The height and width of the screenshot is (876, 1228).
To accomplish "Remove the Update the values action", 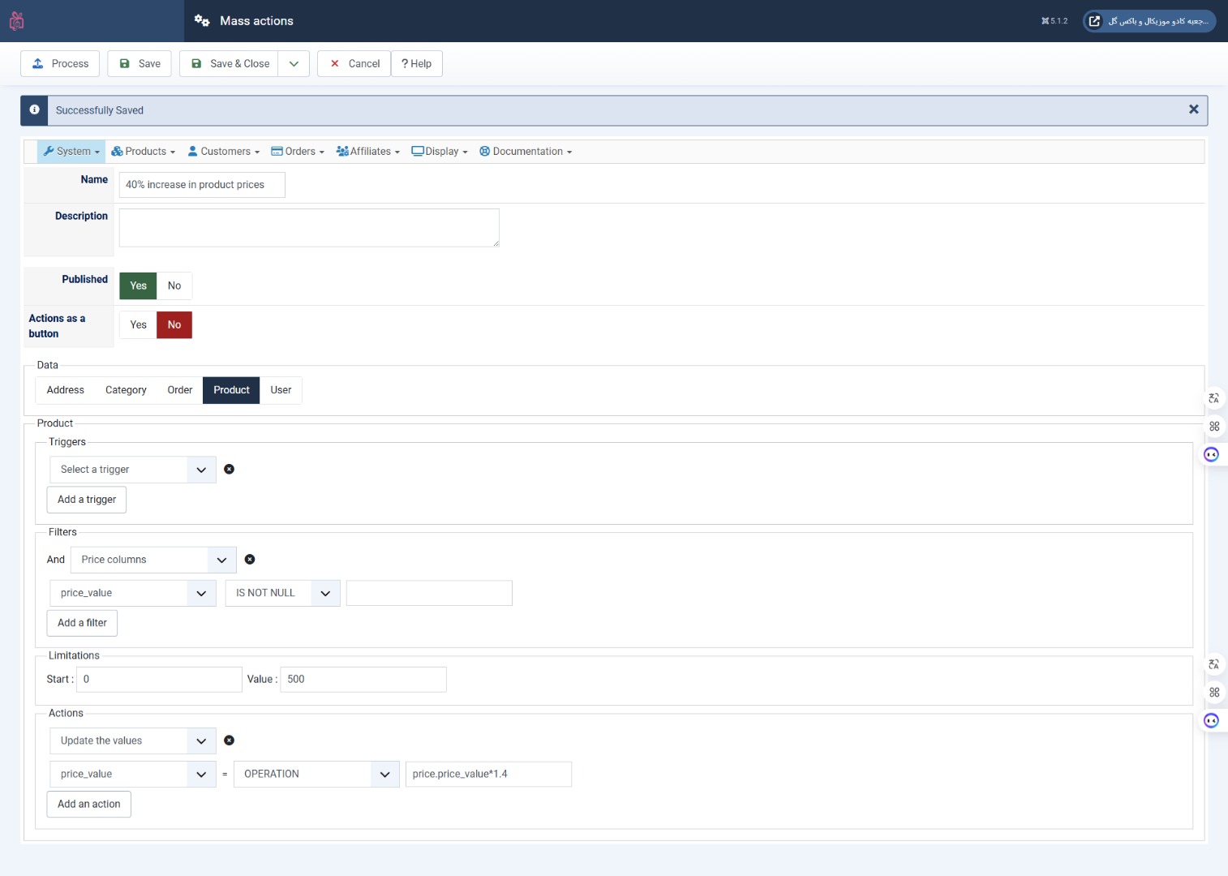I will (x=230, y=741).
